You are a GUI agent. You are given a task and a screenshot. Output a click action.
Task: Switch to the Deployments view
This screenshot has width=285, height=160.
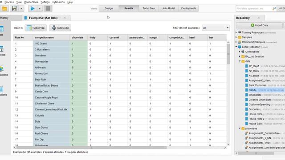(x=188, y=8)
